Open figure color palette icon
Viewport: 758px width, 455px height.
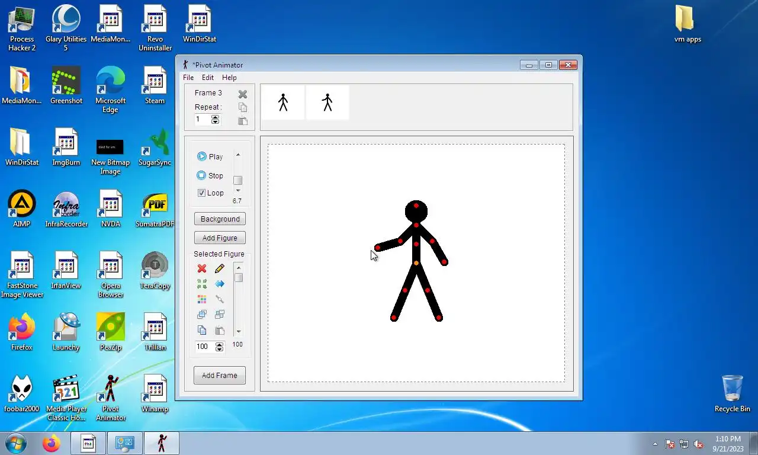[202, 299]
